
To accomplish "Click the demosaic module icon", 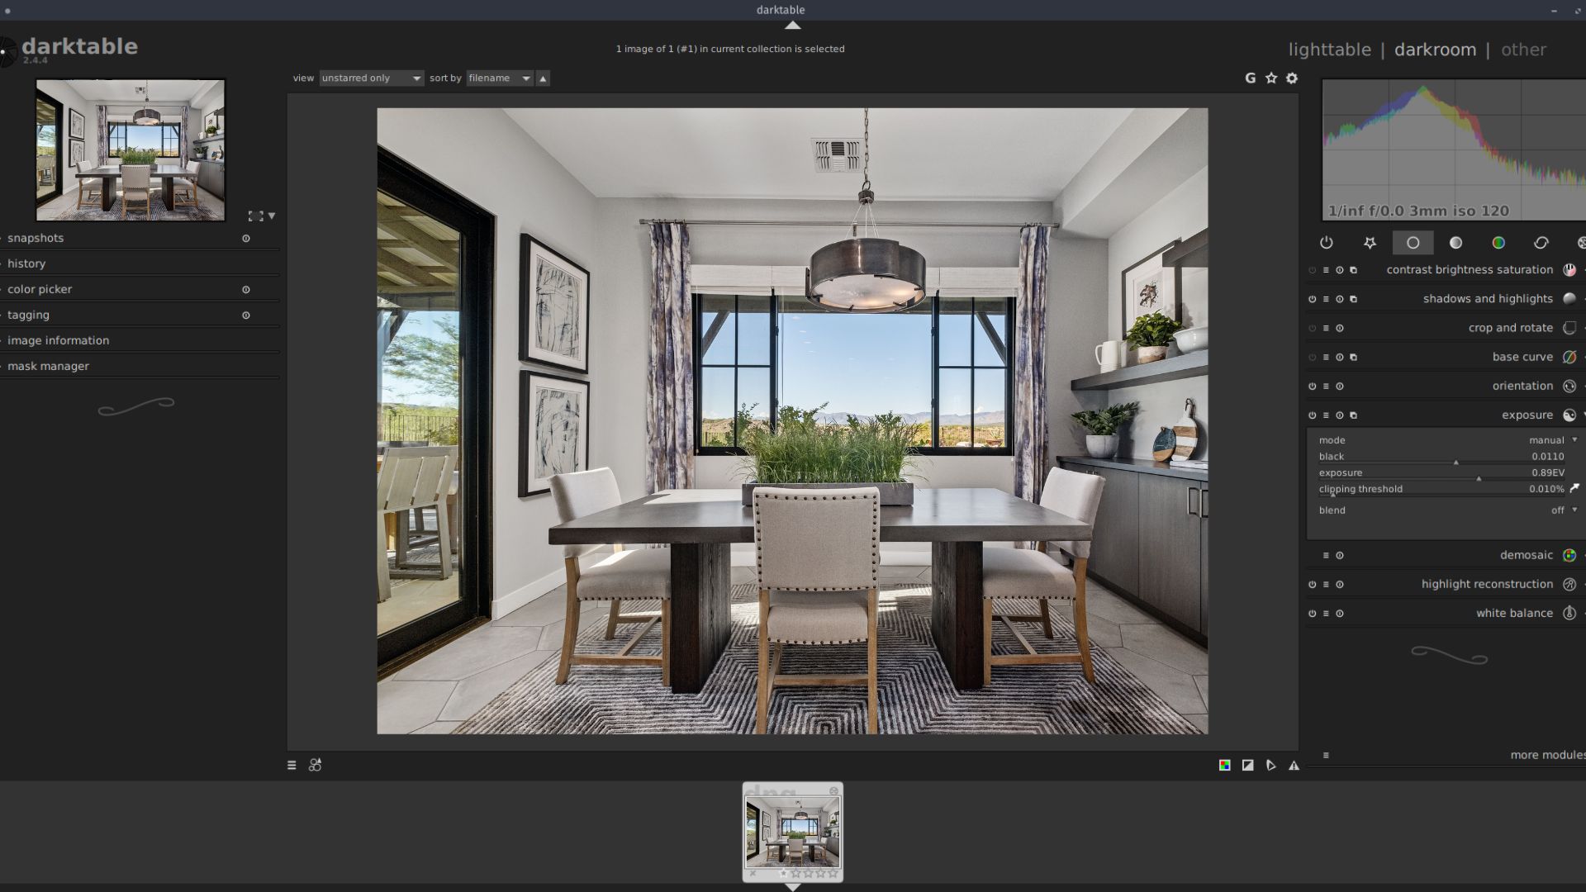I will coord(1568,556).
